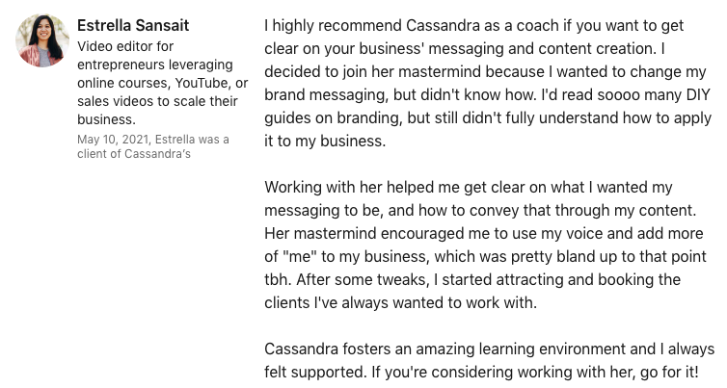
Task: Click 'client of Cassandra's' relationship text
Action: coord(134,154)
